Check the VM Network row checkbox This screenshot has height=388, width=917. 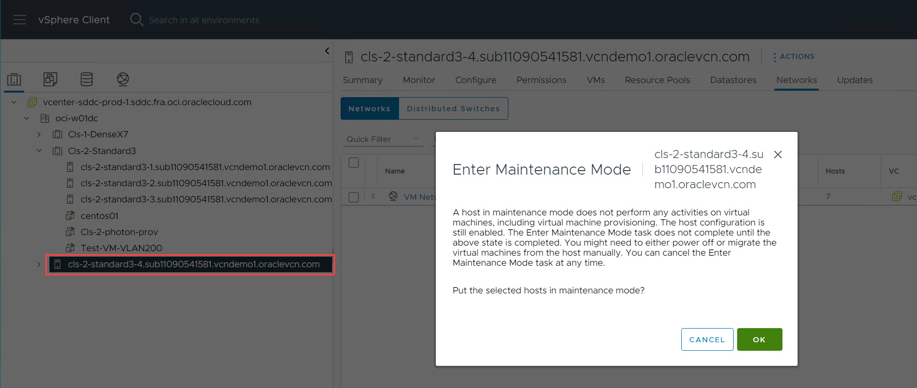pos(354,197)
